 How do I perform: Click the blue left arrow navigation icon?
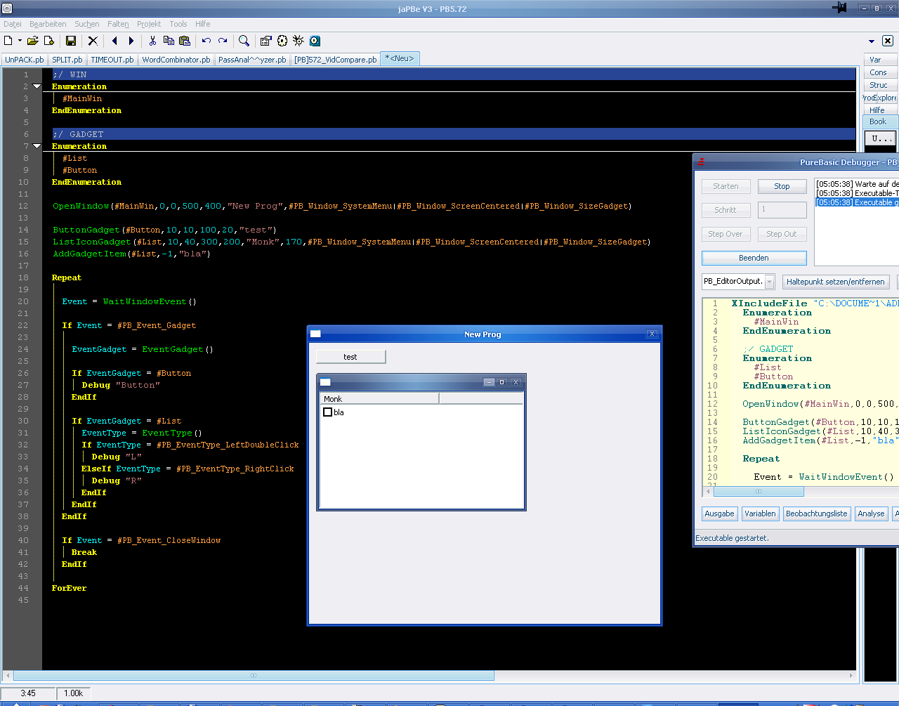(114, 41)
